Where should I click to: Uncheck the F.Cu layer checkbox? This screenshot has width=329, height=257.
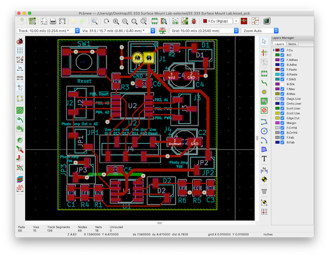tap(282, 50)
